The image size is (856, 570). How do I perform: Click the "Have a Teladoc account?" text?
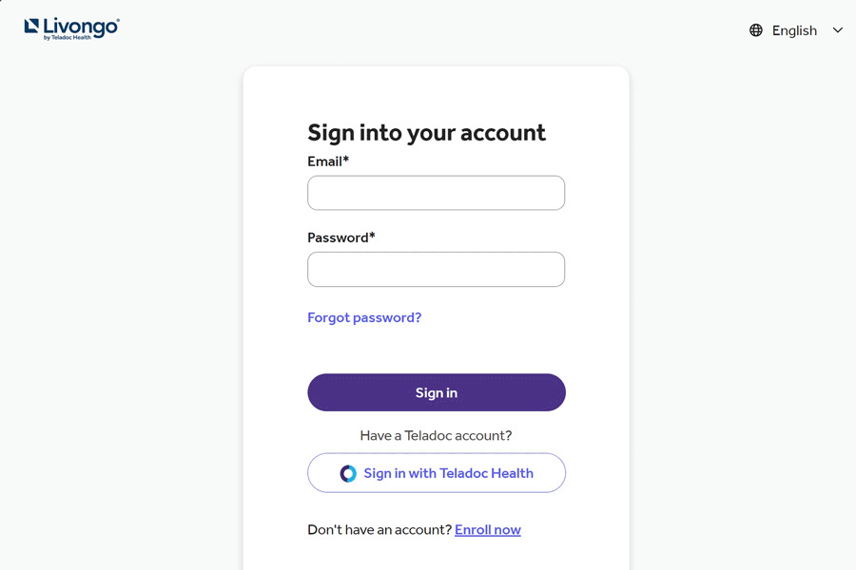click(436, 435)
